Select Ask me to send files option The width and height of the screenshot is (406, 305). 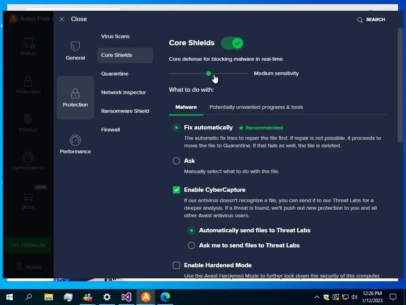point(192,245)
